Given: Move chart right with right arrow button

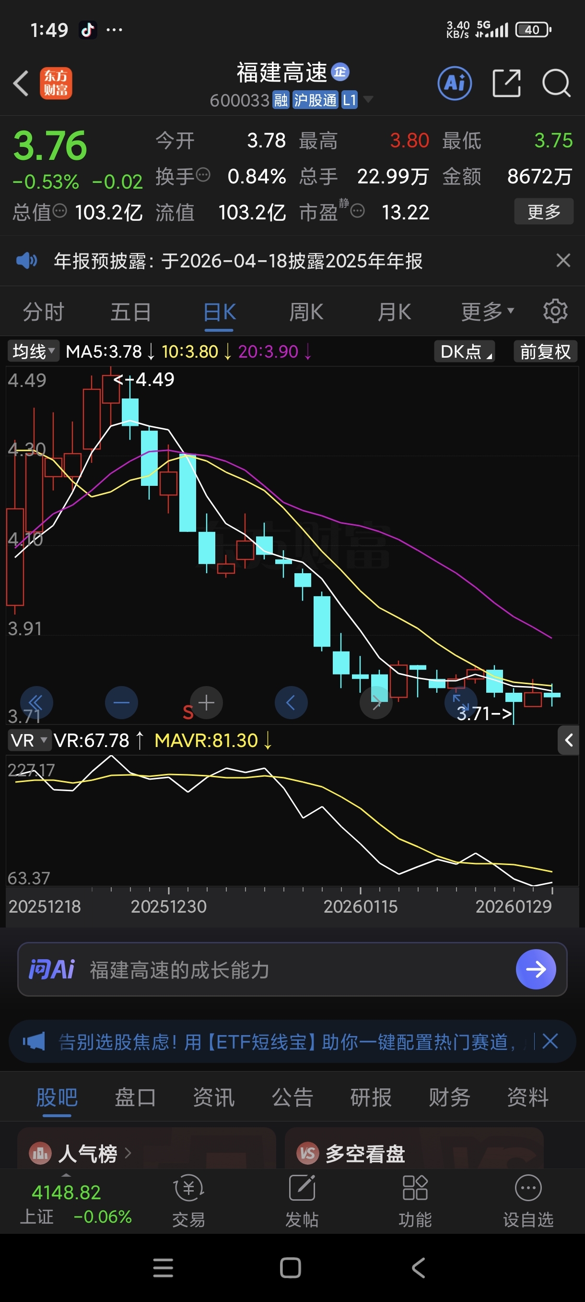Looking at the screenshot, I should point(376,702).
